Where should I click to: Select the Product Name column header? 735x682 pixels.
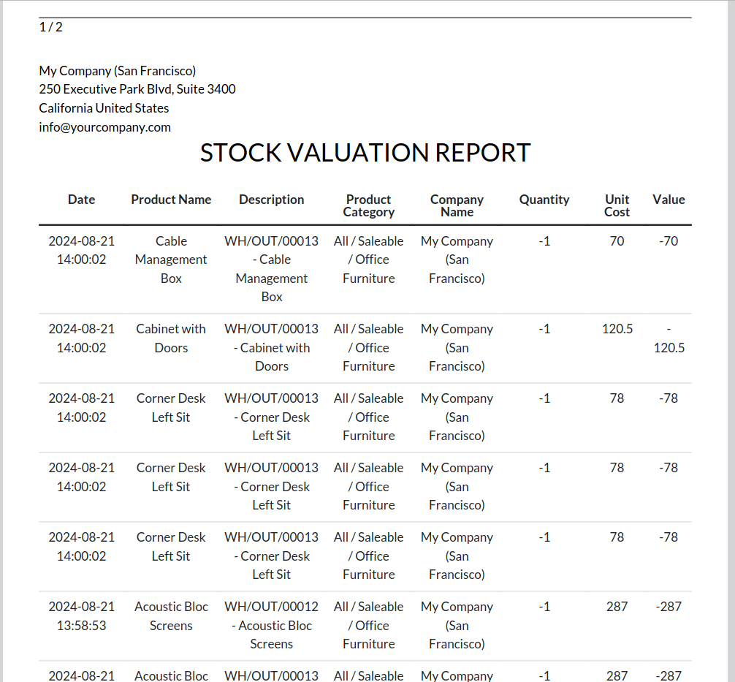pyautogui.click(x=171, y=200)
